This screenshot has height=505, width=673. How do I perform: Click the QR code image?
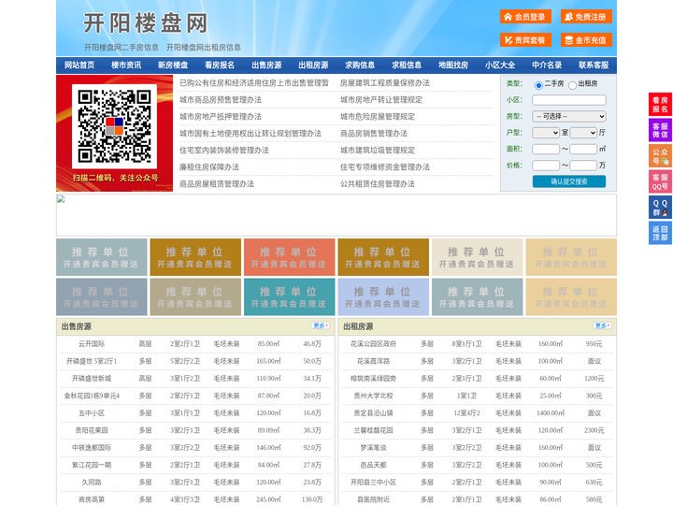pyautogui.click(x=114, y=126)
